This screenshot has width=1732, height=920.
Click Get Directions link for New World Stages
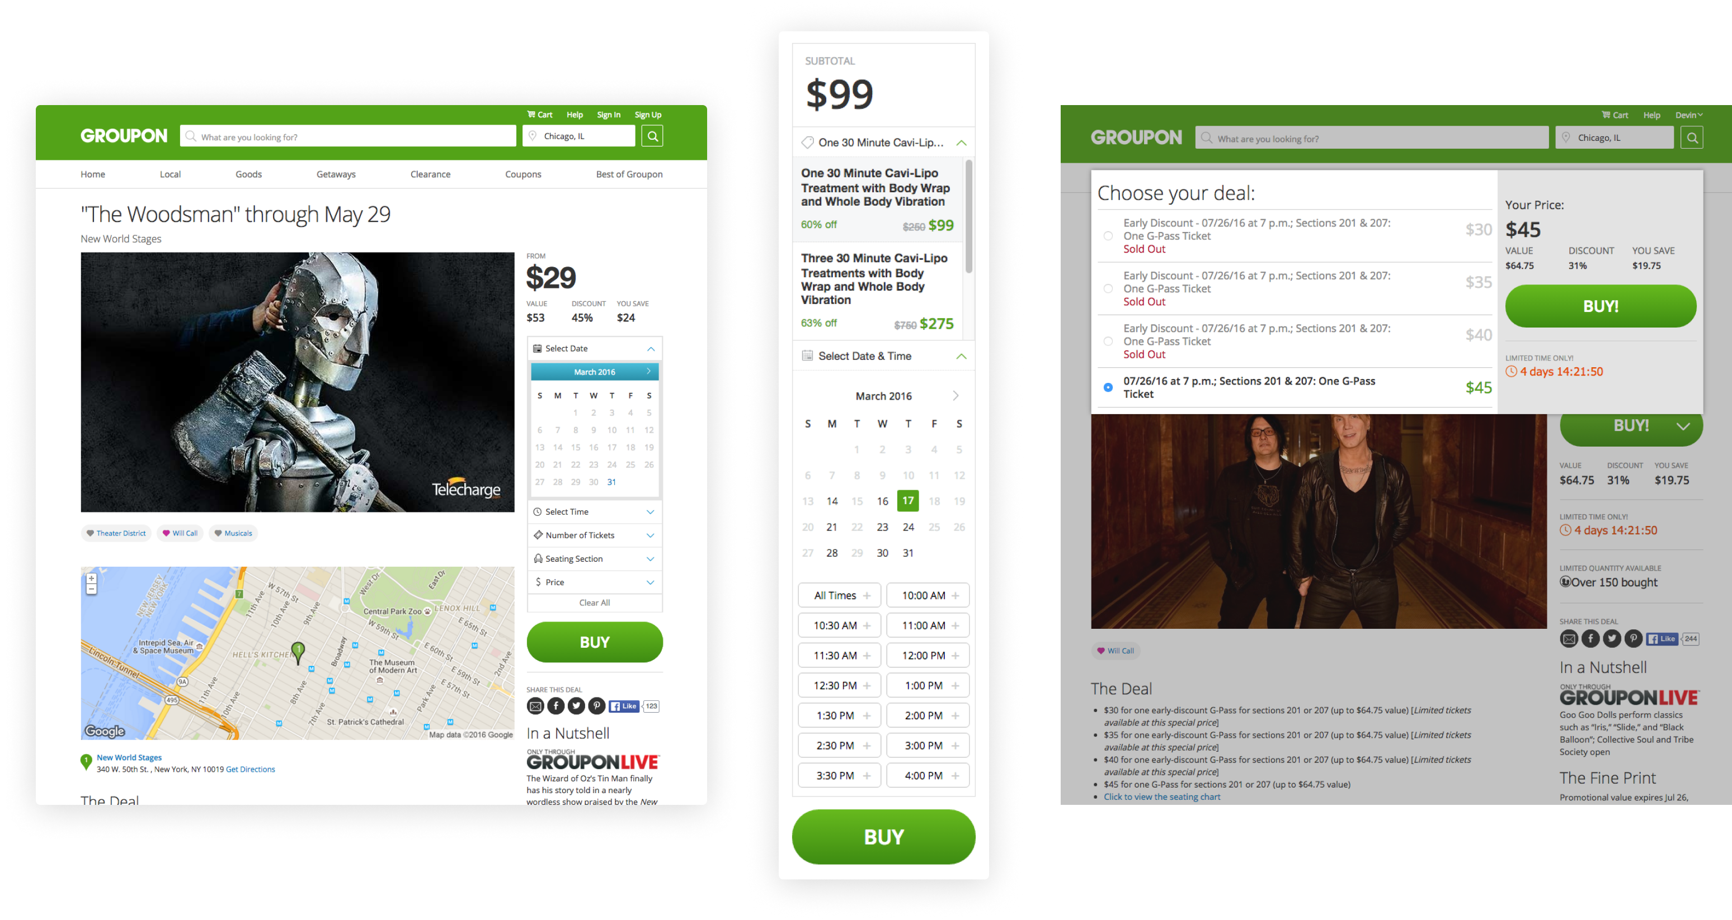point(251,769)
